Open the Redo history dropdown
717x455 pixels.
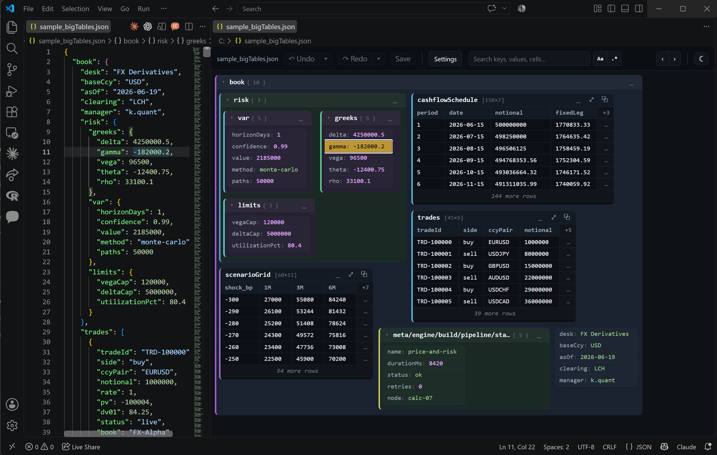379,59
